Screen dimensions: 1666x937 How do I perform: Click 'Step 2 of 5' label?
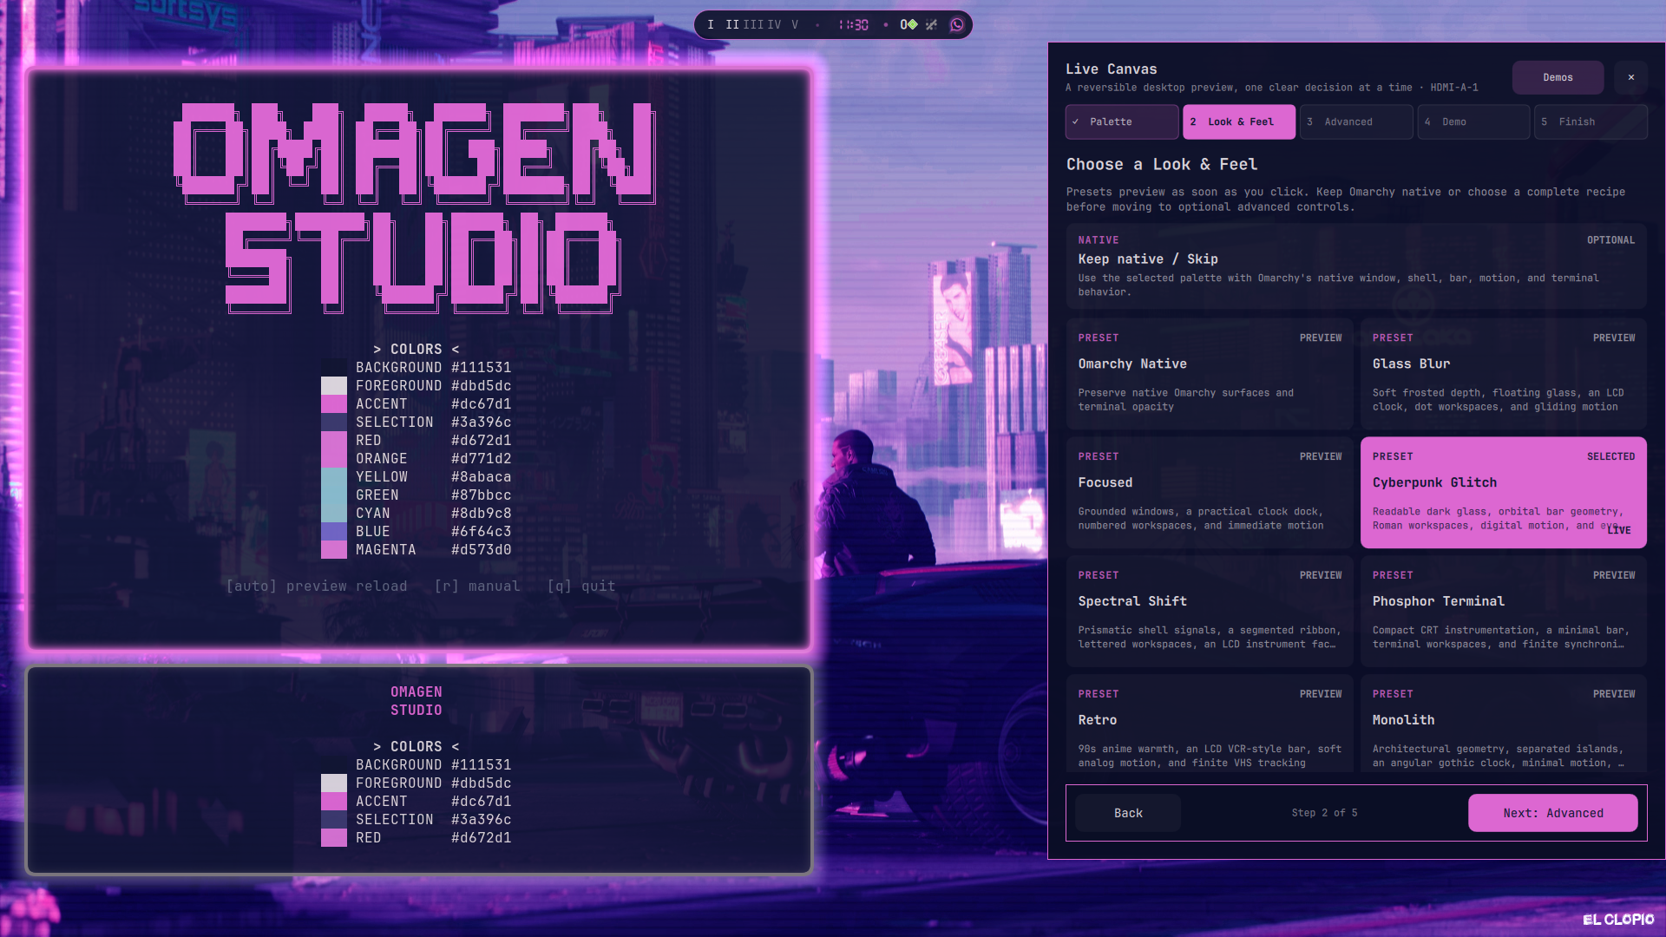tap(1324, 813)
